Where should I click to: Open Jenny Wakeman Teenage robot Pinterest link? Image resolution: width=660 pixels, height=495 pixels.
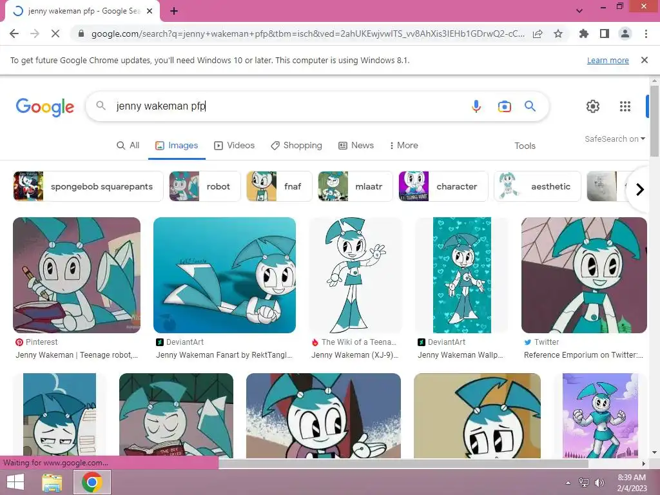click(x=77, y=355)
